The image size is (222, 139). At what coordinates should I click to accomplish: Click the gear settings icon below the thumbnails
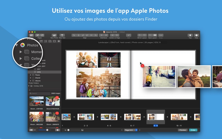tap(57, 130)
